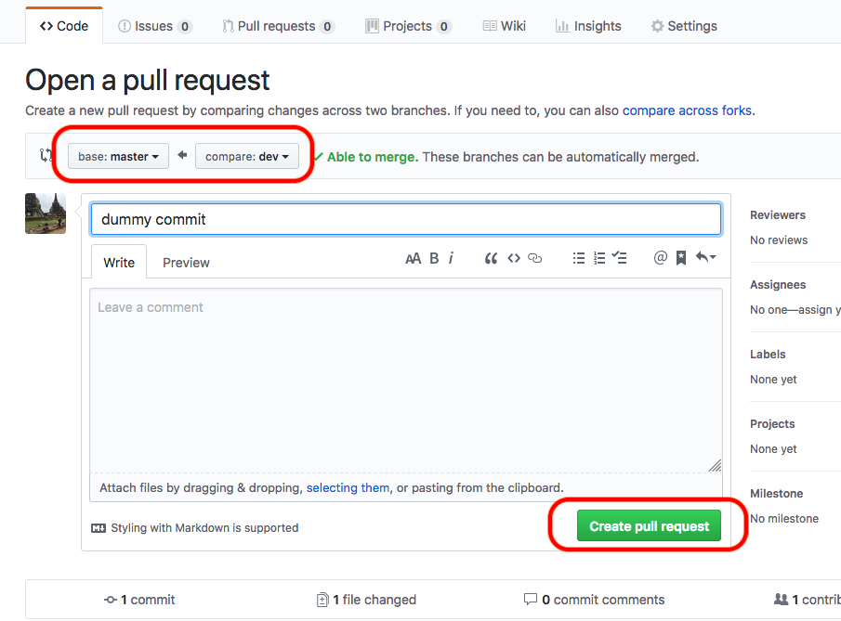Add a task list with checkmark icon

tap(620, 258)
